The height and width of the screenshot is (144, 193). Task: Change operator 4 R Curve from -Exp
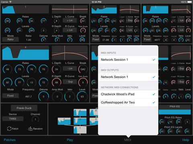70,82
